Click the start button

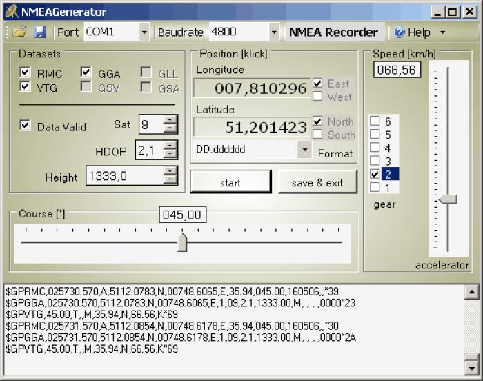(x=230, y=182)
